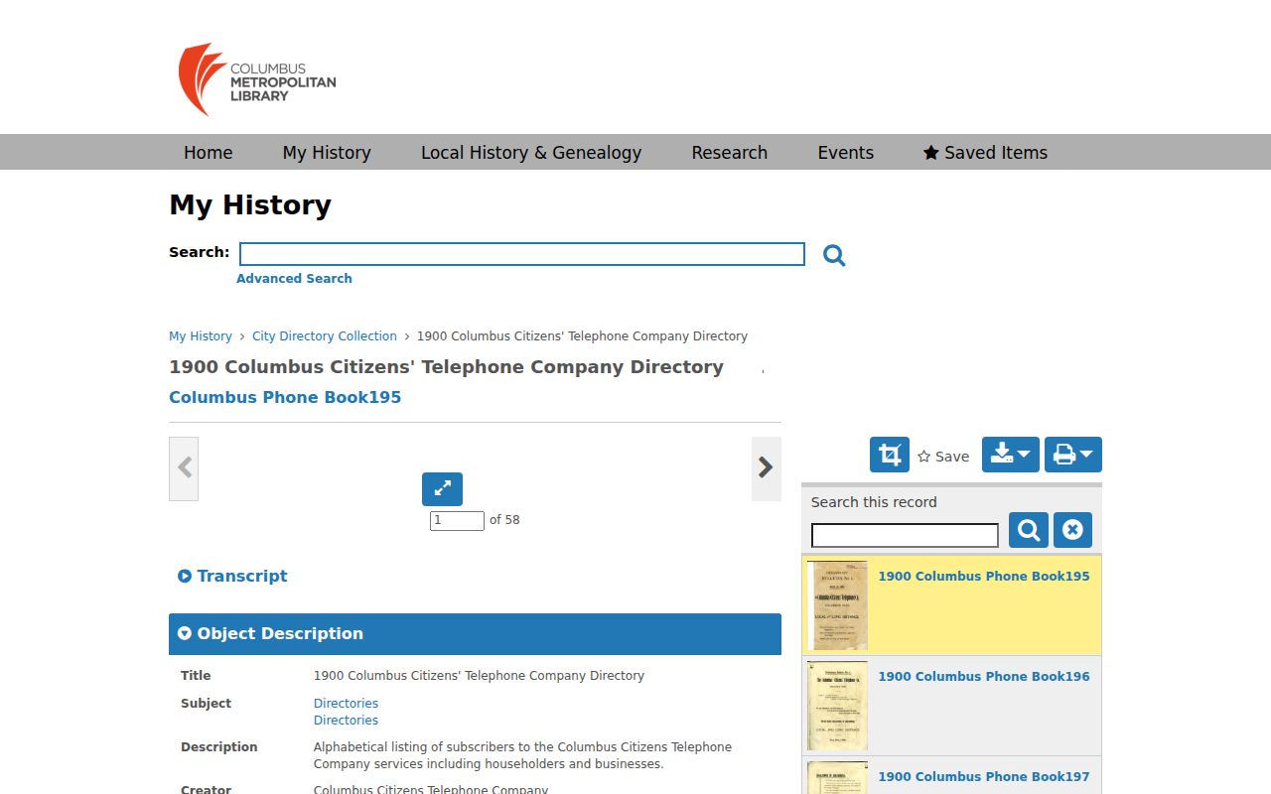Save this item with star button
The width and height of the screenshot is (1271, 794).
click(943, 457)
